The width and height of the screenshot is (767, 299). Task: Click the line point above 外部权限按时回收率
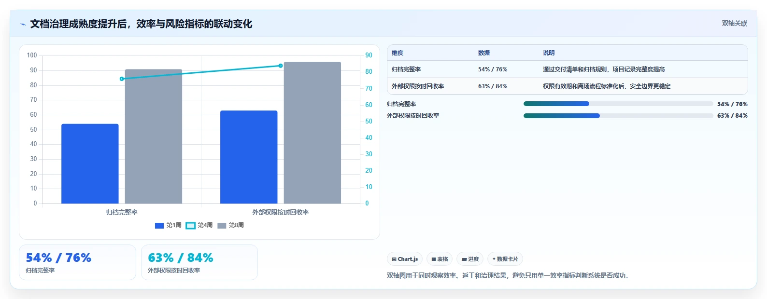tap(281, 66)
